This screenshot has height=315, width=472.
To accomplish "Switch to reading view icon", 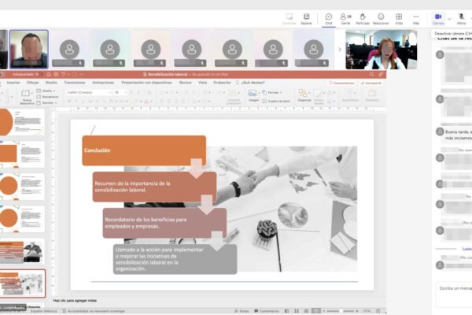I will coord(306,311).
